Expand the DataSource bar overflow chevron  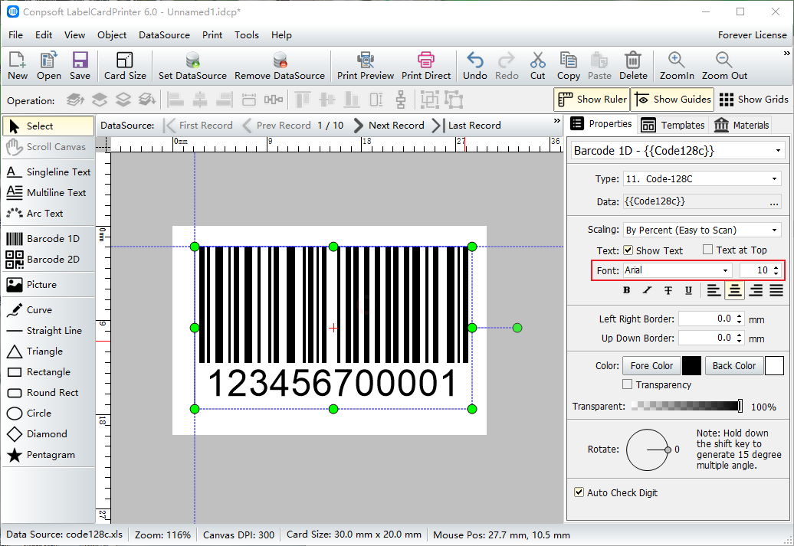pyautogui.click(x=557, y=121)
